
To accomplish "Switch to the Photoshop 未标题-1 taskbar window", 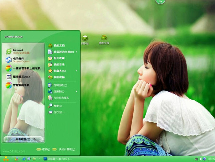I will (x=57, y=159).
